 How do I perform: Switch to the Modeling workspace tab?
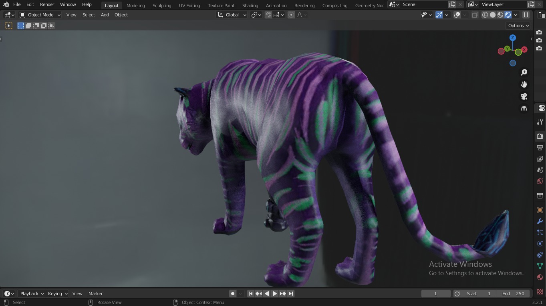(135, 5)
